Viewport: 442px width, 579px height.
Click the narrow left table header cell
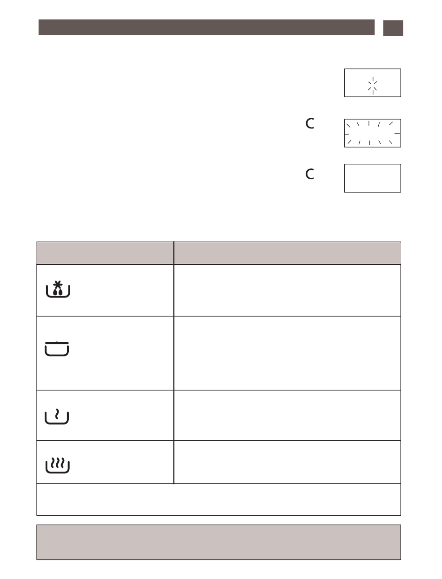point(105,253)
